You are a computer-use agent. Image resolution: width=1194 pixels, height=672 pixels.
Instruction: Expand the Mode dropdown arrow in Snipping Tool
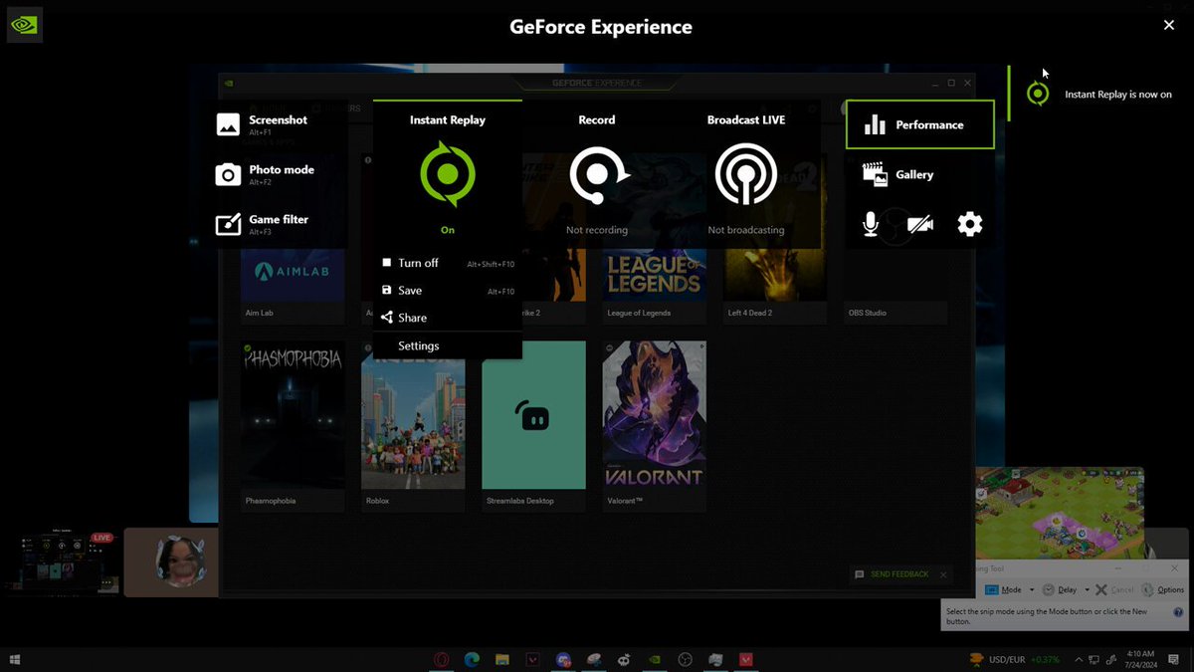[x=1032, y=589]
